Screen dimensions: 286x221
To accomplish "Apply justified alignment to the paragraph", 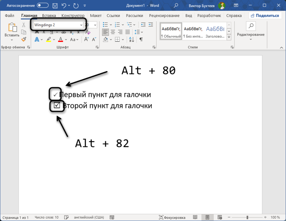I will [127, 32].
